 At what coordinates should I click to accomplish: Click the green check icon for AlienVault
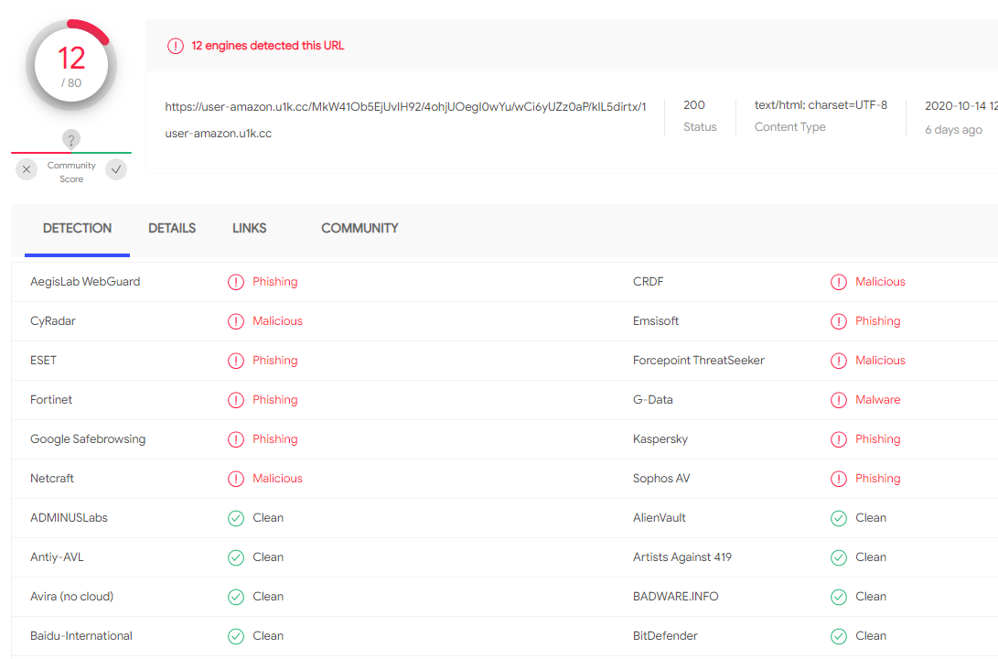point(839,518)
